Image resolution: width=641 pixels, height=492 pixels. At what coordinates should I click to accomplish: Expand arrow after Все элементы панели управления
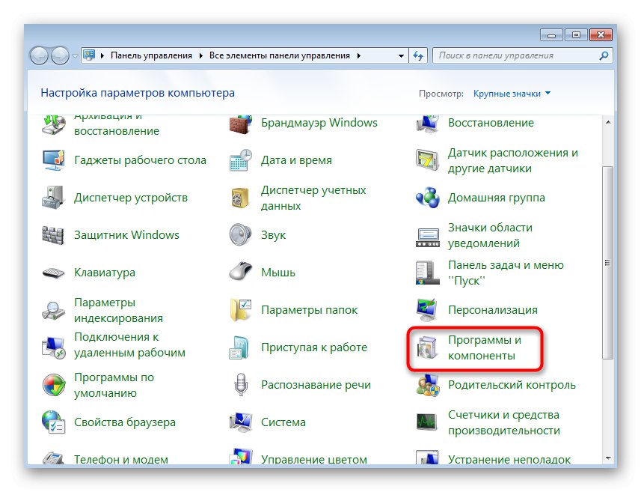click(358, 55)
